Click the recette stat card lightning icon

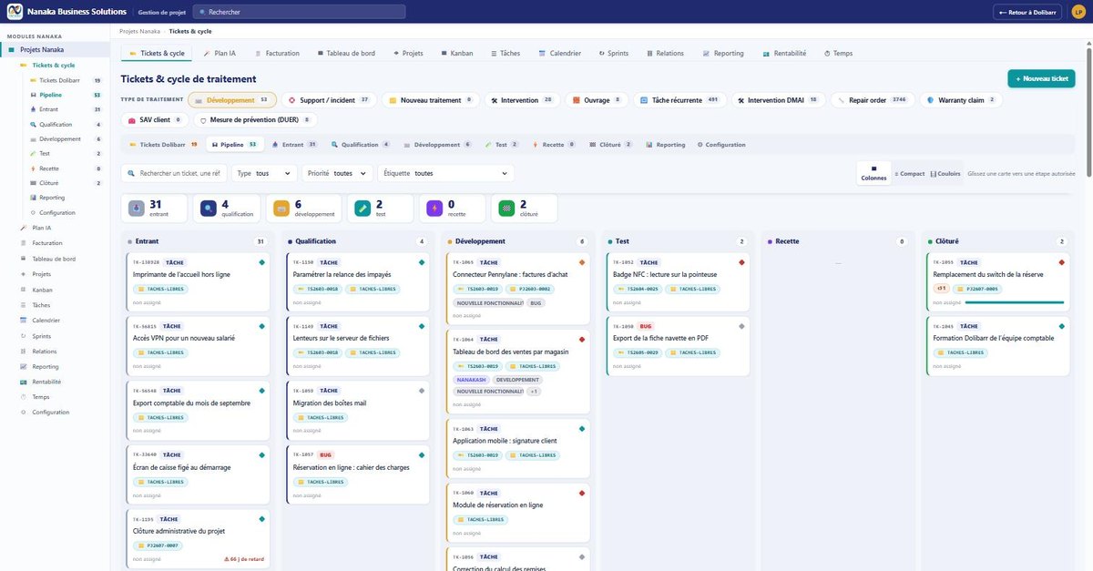point(435,209)
